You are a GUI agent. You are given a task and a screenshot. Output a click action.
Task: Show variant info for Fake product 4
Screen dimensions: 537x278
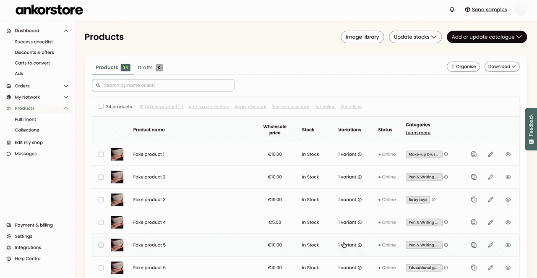(x=360, y=222)
